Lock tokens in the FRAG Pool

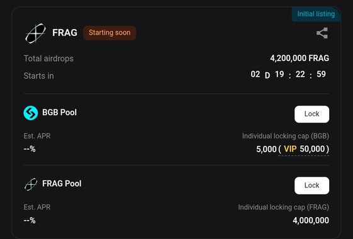pos(312,186)
